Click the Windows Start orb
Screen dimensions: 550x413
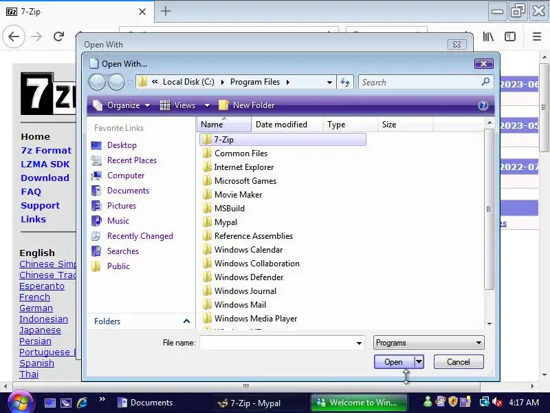click(21, 402)
